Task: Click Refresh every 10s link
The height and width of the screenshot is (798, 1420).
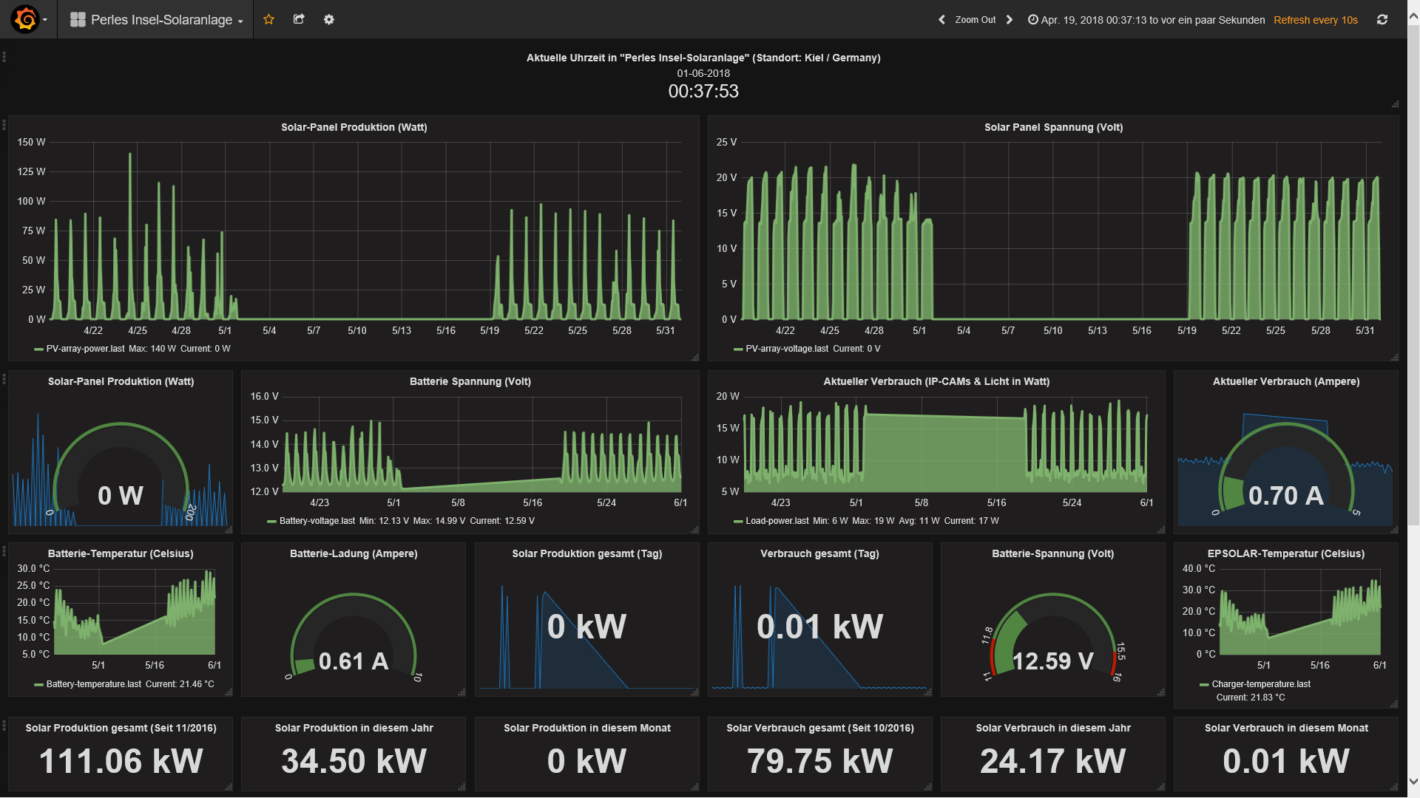Action: point(1316,20)
